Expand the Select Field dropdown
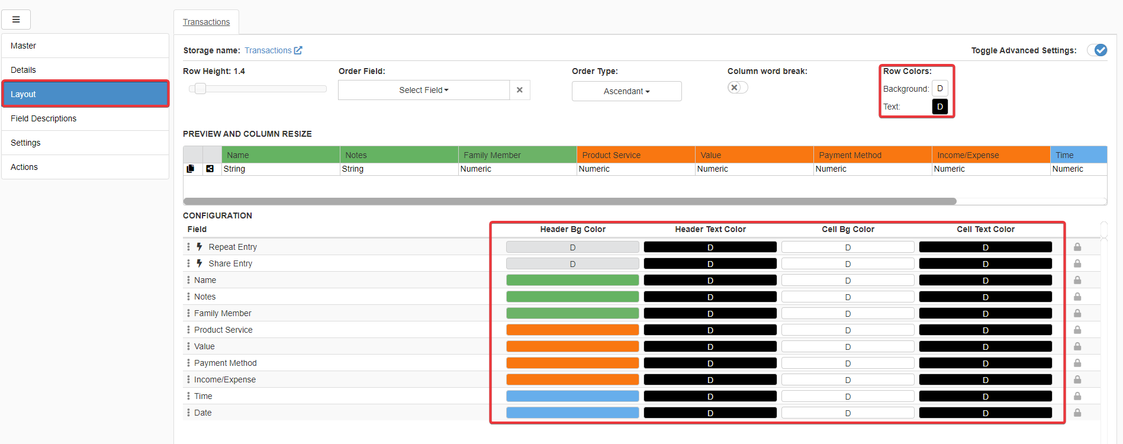1123x444 pixels. [x=423, y=90]
